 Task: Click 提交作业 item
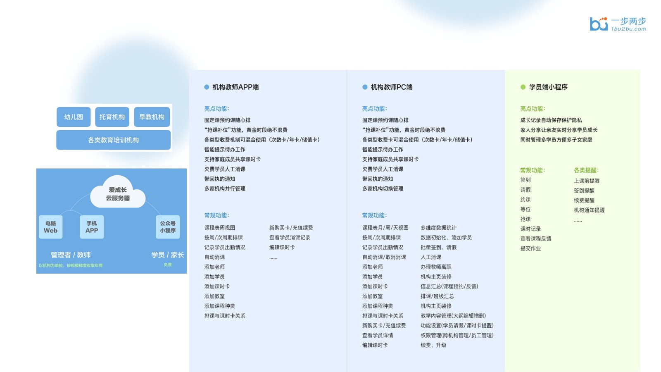tap(530, 248)
